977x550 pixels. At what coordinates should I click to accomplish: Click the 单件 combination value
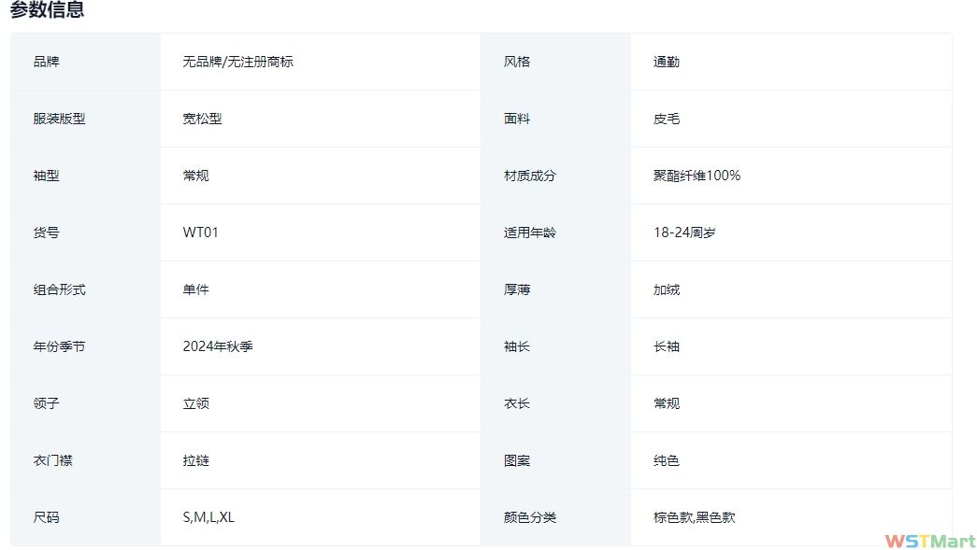pyautogui.click(x=196, y=289)
